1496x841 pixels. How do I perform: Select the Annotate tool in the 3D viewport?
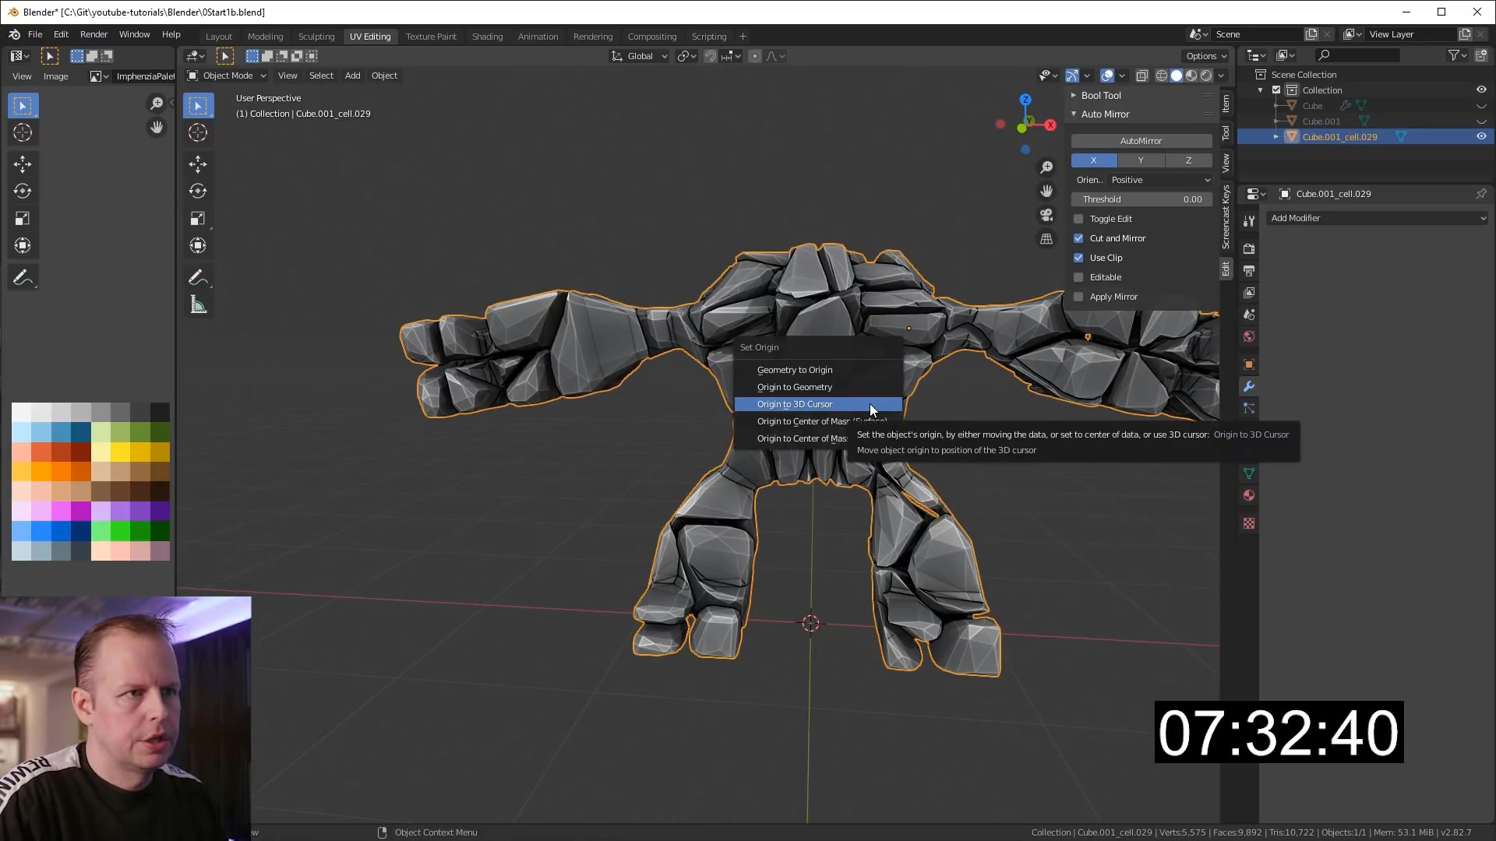click(x=198, y=278)
